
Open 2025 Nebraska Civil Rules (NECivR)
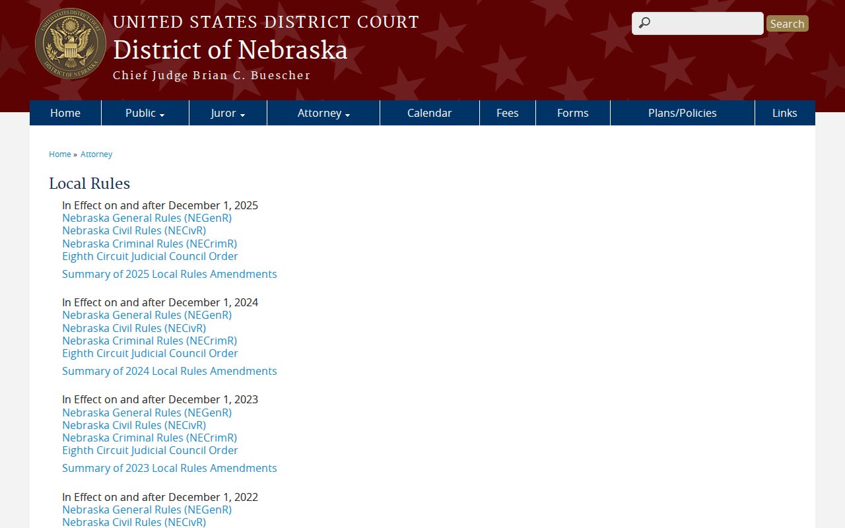click(134, 230)
